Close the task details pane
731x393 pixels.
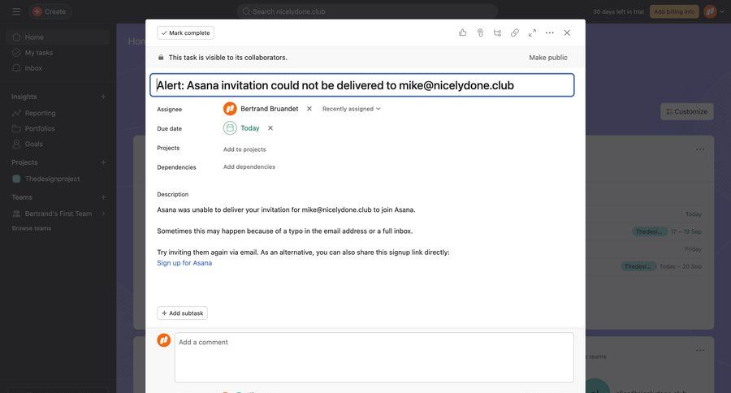point(567,32)
